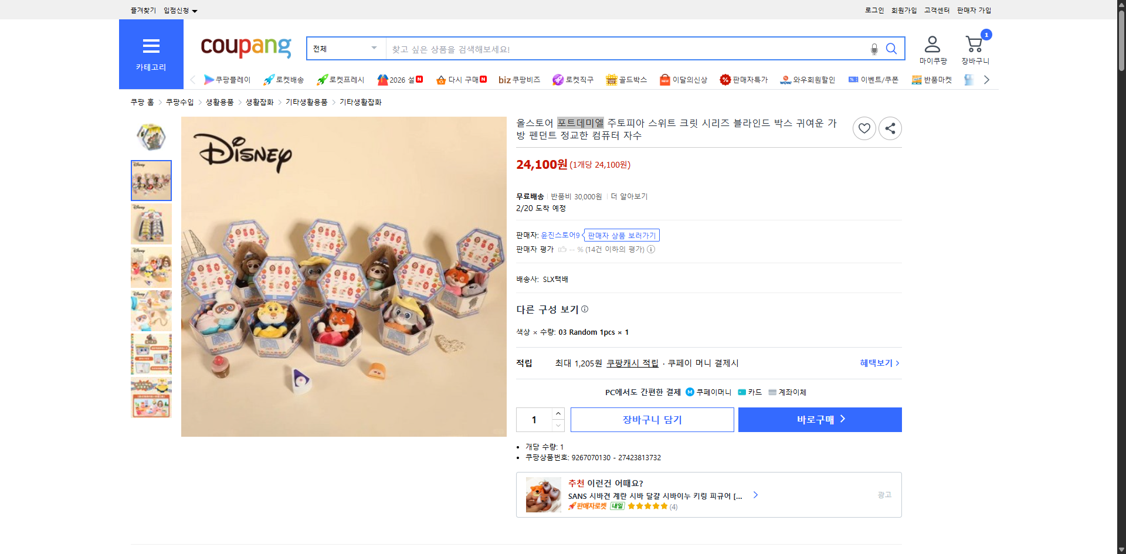Click the share icon beside the heart
This screenshot has width=1126, height=554.
(890, 128)
